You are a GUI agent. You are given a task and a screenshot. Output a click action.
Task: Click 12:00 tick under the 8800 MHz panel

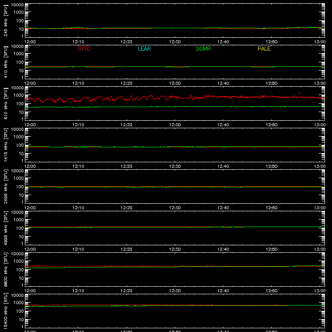[30, 291]
